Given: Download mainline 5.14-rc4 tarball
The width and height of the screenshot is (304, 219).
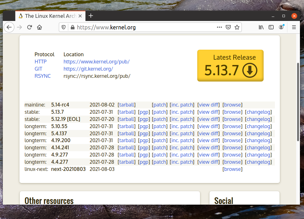Looking at the screenshot, I should click(x=126, y=105).
